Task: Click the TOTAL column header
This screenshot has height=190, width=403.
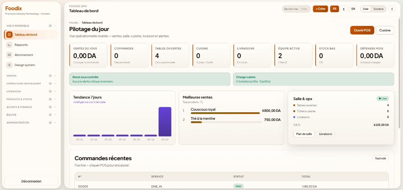Action: point(306,176)
